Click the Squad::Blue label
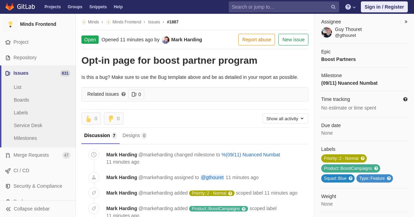This screenshot has height=217, width=414. coord(338,178)
